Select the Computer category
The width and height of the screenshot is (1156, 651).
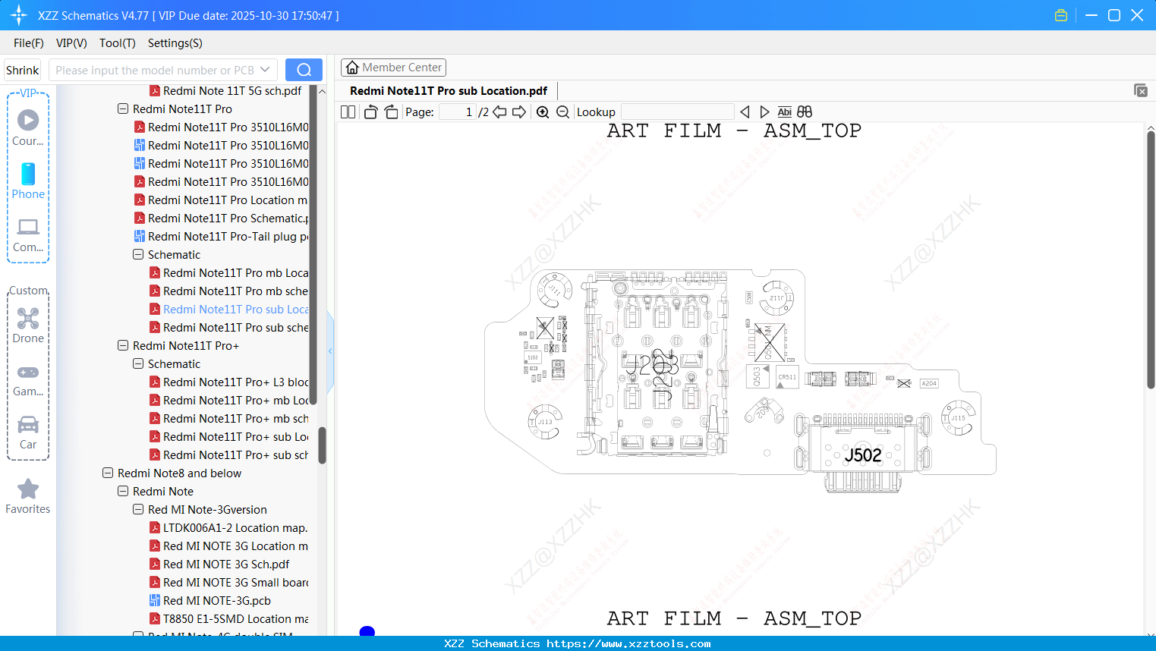28,235
